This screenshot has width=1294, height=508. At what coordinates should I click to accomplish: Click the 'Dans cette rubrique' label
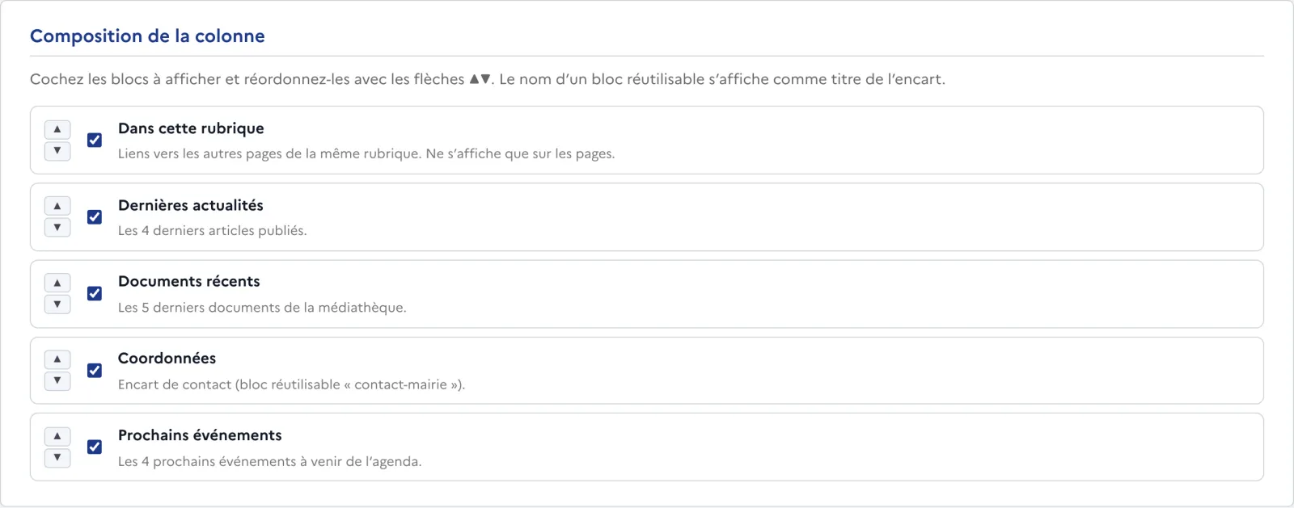tap(191, 128)
